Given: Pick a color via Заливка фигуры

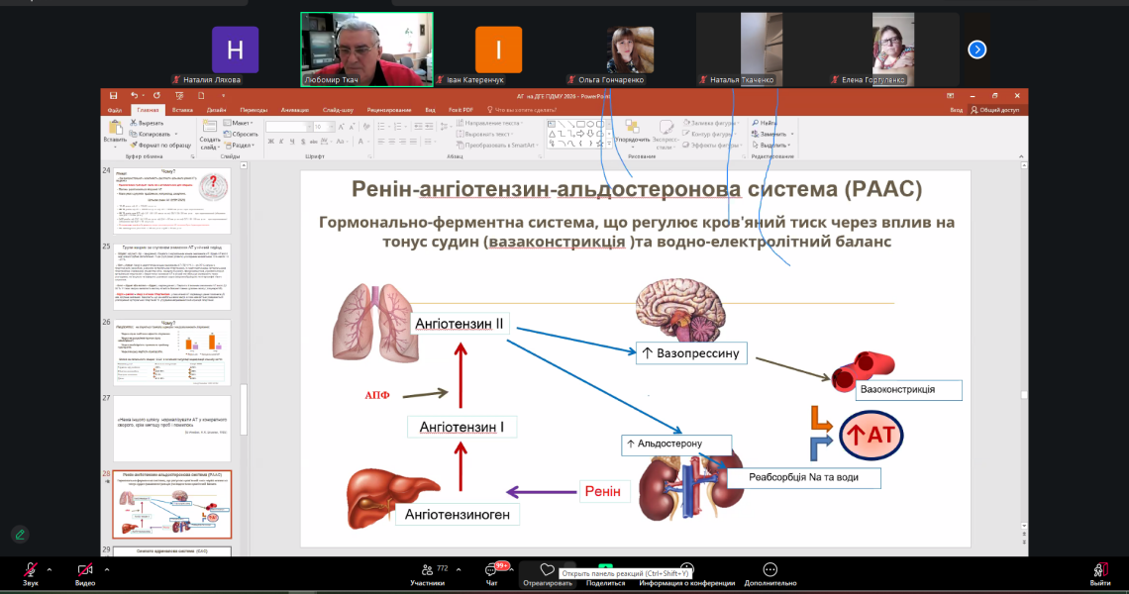Looking at the screenshot, I should (x=704, y=125).
